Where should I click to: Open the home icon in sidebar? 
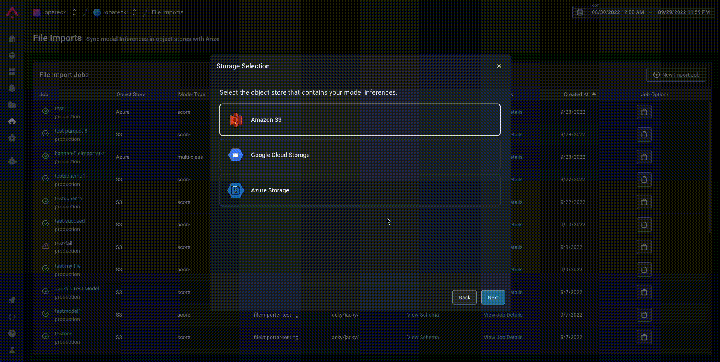(12, 39)
